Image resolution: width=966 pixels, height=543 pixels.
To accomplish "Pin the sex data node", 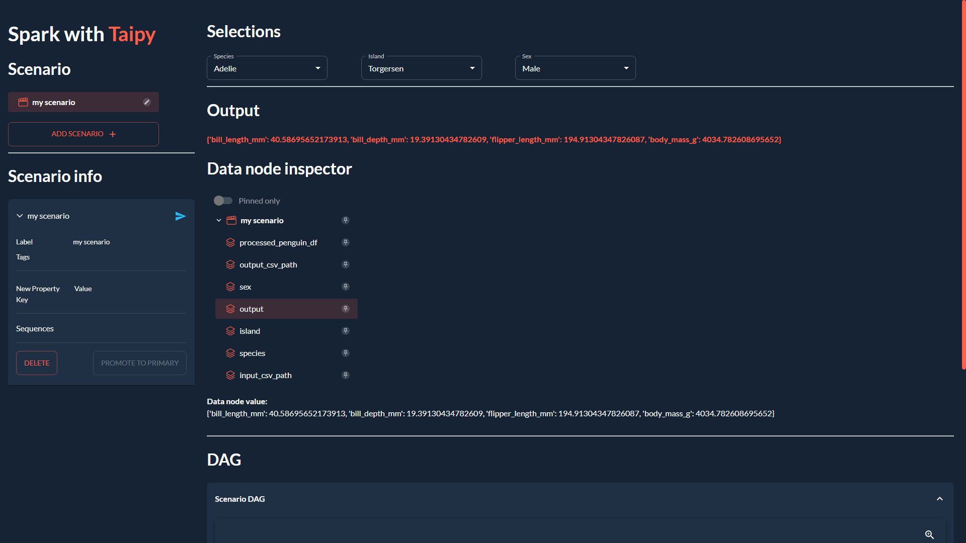I will coord(346,287).
